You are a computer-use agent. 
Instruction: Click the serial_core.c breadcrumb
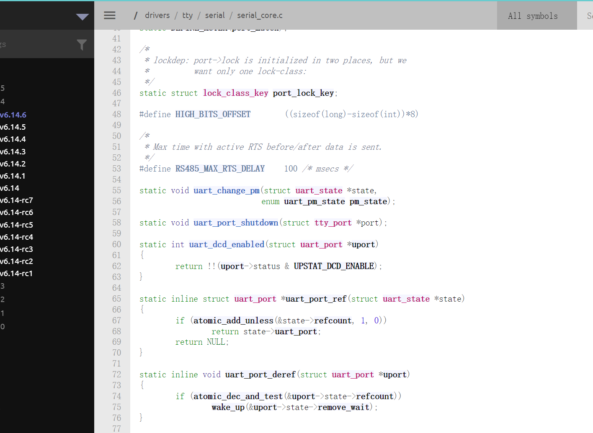[x=260, y=15]
